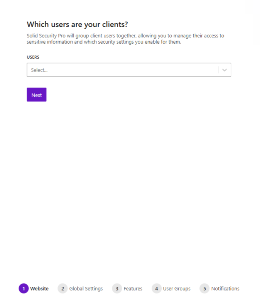Image resolution: width=260 pixels, height=301 pixels.
Task: Click the step 2 number badge
Action: point(62,289)
